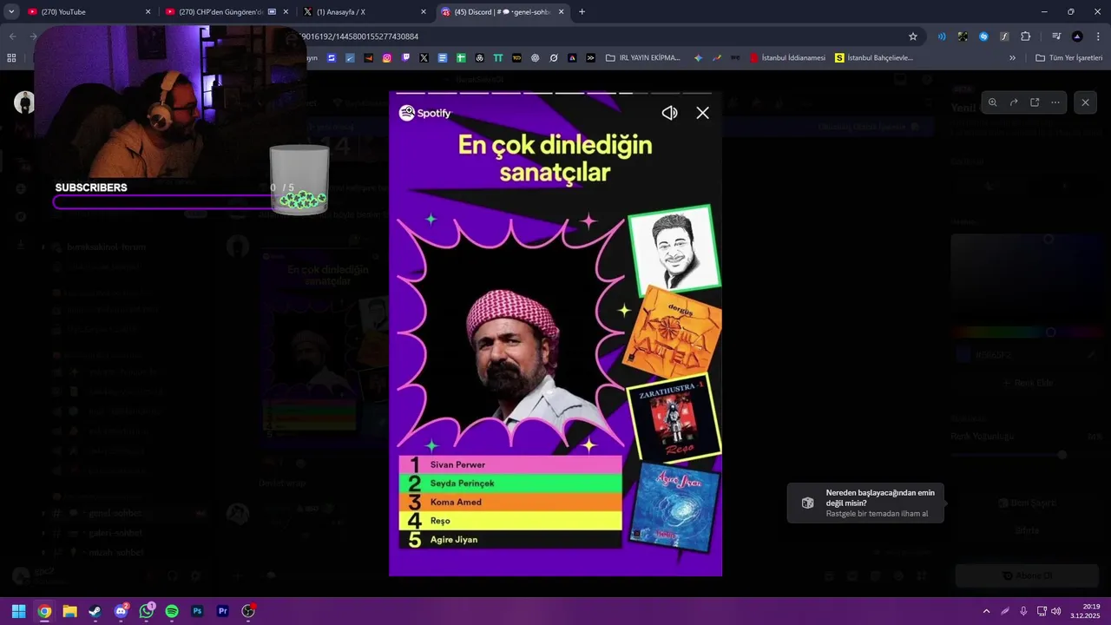Open the Chrome apps grid icon
This screenshot has height=625, width=1111.
11,58
